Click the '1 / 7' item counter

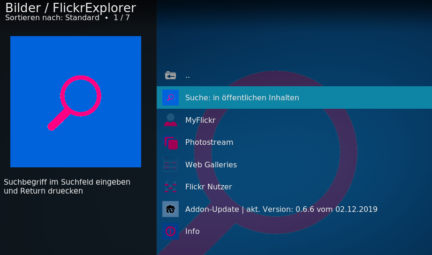pos(121,18)
